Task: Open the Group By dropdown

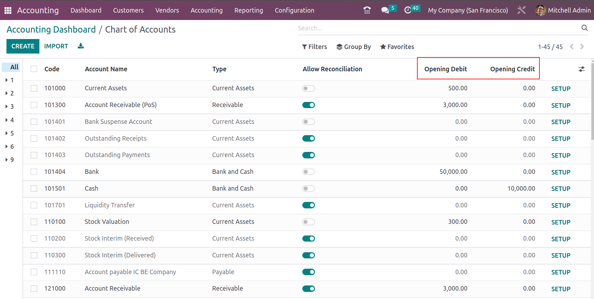Action: point(353,47)
